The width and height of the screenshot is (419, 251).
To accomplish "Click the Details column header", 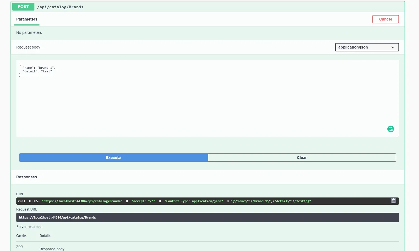I will tap(45, 236).
